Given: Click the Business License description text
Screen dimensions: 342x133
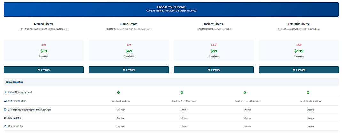Looking at the screenshot, I should tap(214, 29).
